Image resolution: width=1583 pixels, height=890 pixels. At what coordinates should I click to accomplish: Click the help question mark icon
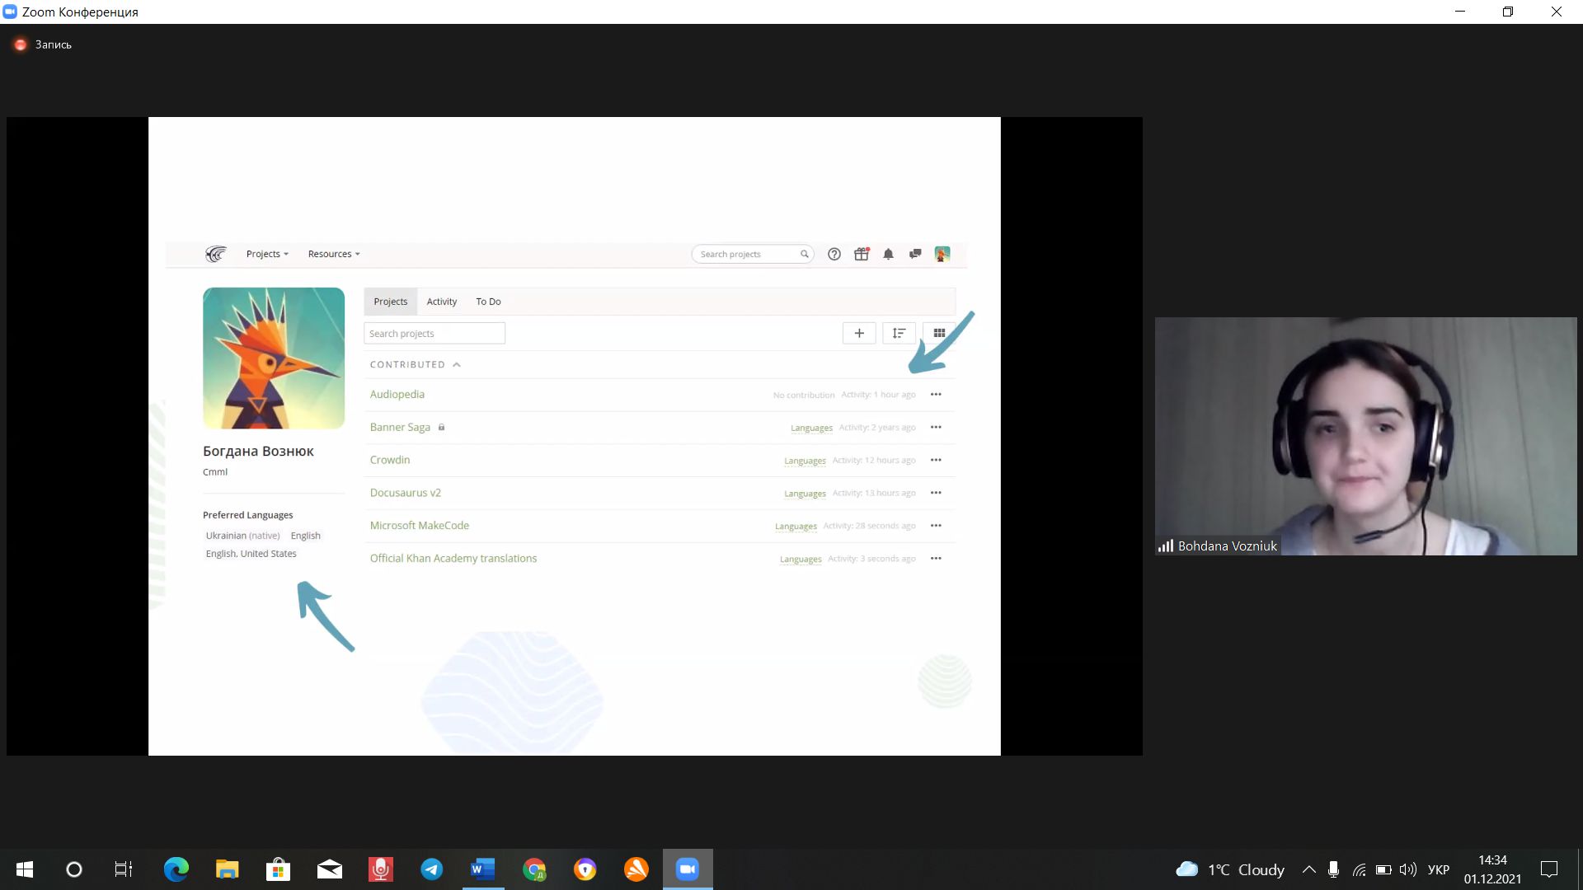tap(834, 253)
